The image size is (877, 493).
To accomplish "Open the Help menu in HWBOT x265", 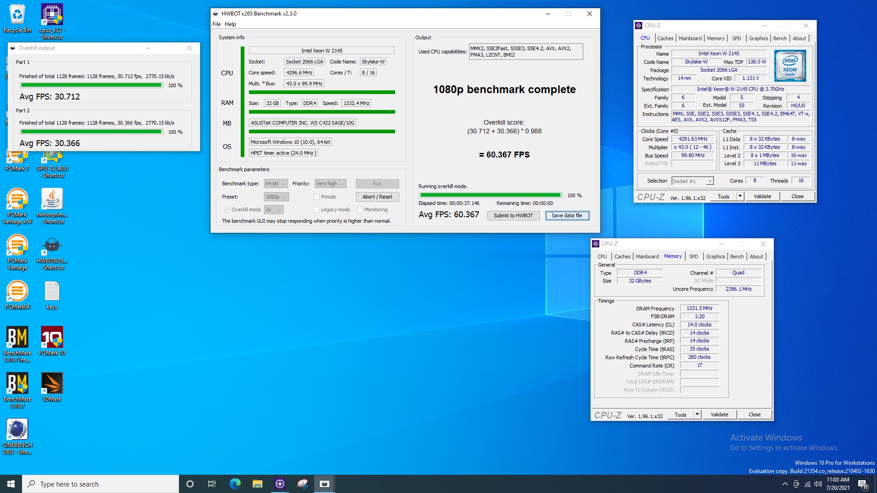I will pyautogui.click(x=230, y=24).
